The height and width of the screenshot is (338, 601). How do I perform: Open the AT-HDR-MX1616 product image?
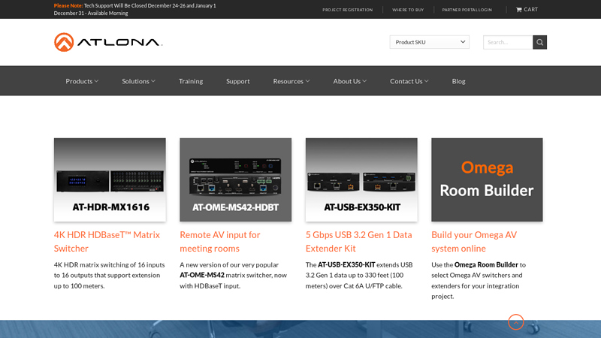click(x=110, y=180)
